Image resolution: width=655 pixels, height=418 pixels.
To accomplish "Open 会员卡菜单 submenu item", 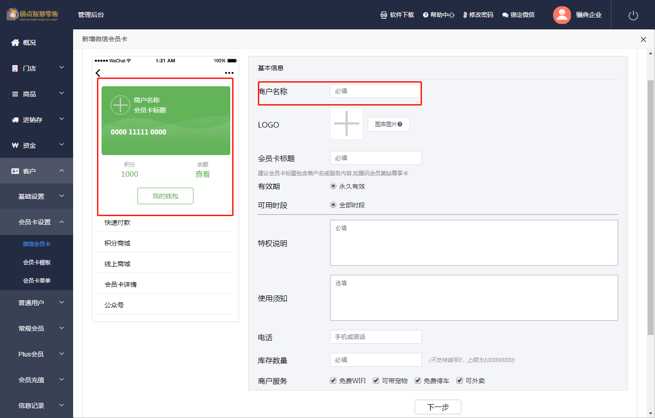I will pyautogui.click(x=37, y=281).
